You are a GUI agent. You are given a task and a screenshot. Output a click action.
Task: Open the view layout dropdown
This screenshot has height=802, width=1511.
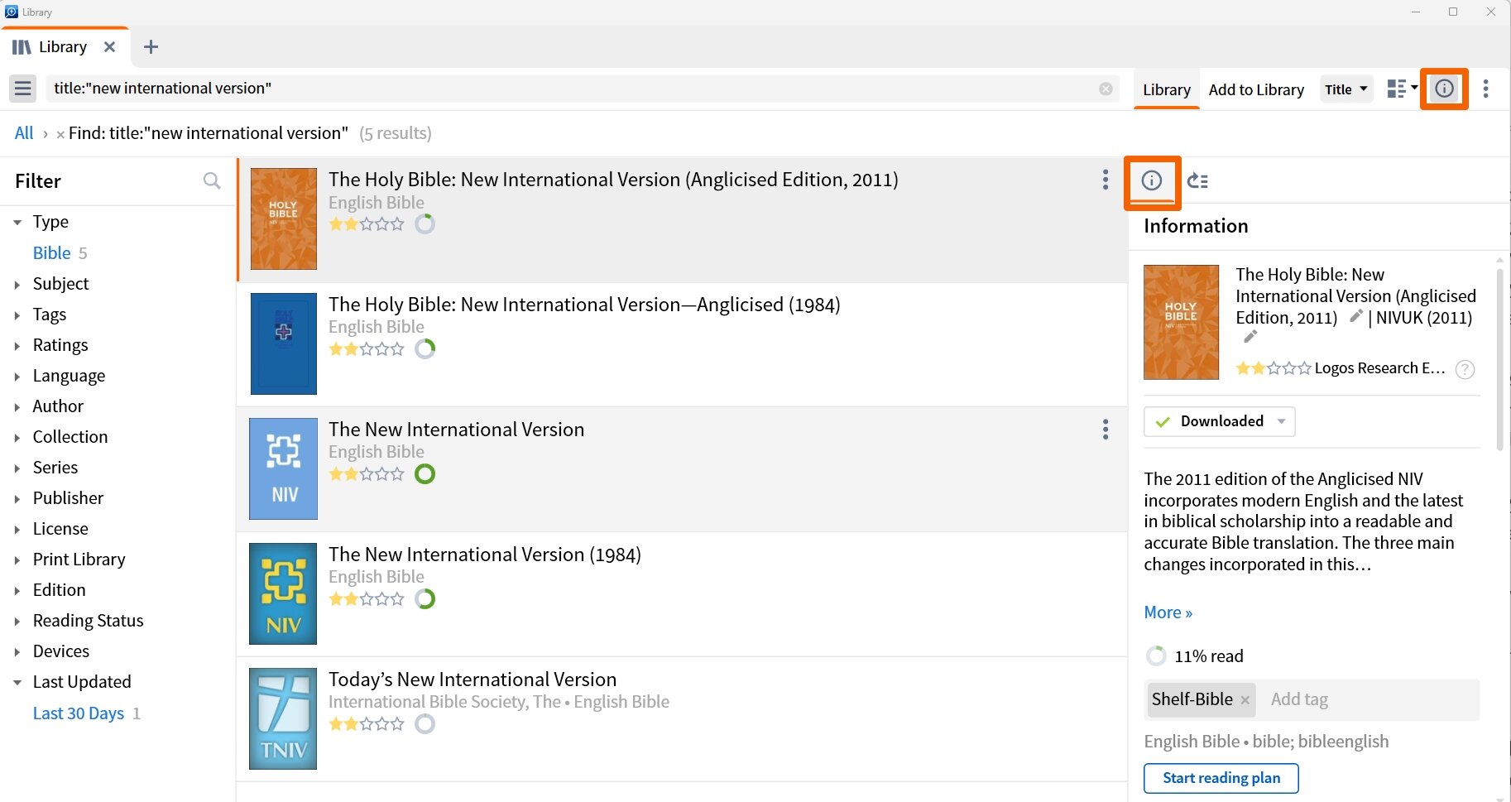[1402, 89]
